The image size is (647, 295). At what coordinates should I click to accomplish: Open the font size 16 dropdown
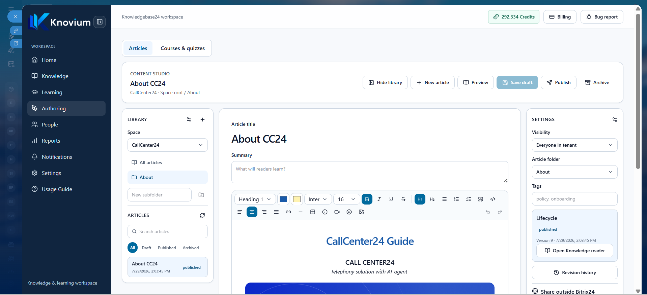347,199
